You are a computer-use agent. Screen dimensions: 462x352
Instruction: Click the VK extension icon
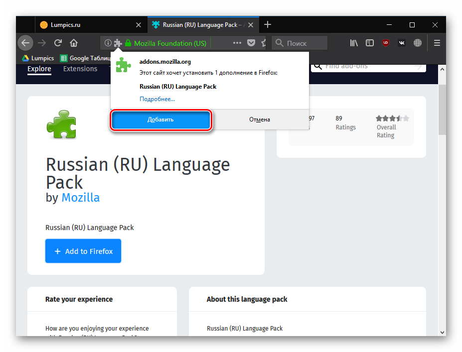pyautogui.click(x=402, y=43)
